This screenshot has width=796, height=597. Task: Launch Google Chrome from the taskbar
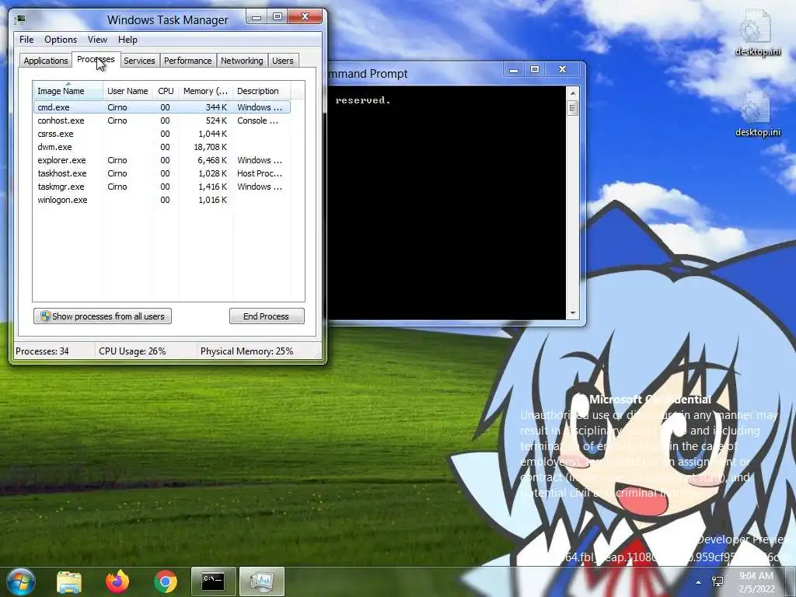[166, 581]
